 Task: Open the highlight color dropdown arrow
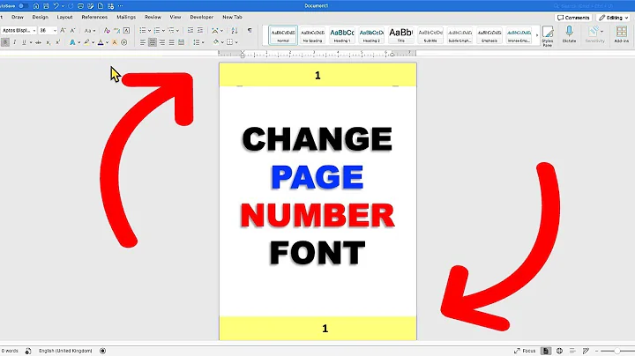pyautogui.click(x=93, y=42)
